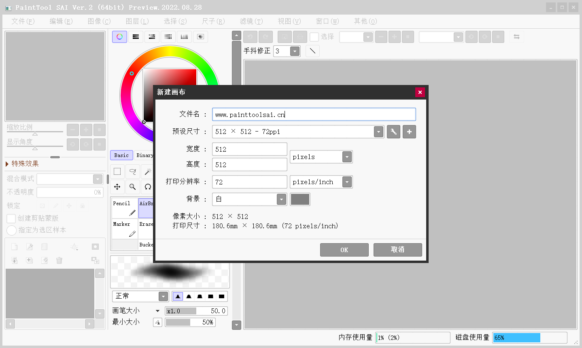582x348 pixels.
Task: Confirm the new canvas with OK
Action: point(344,250)
